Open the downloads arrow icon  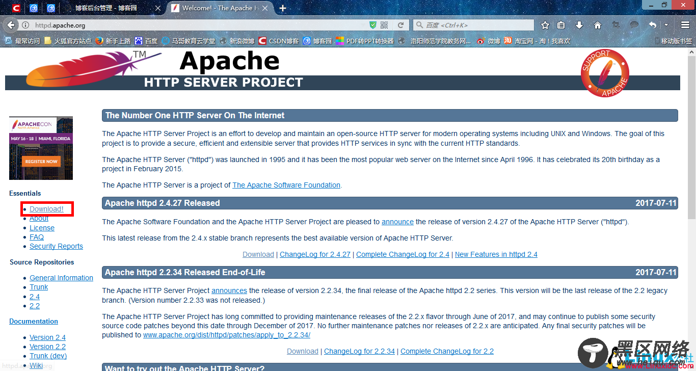tap(579, 25)
